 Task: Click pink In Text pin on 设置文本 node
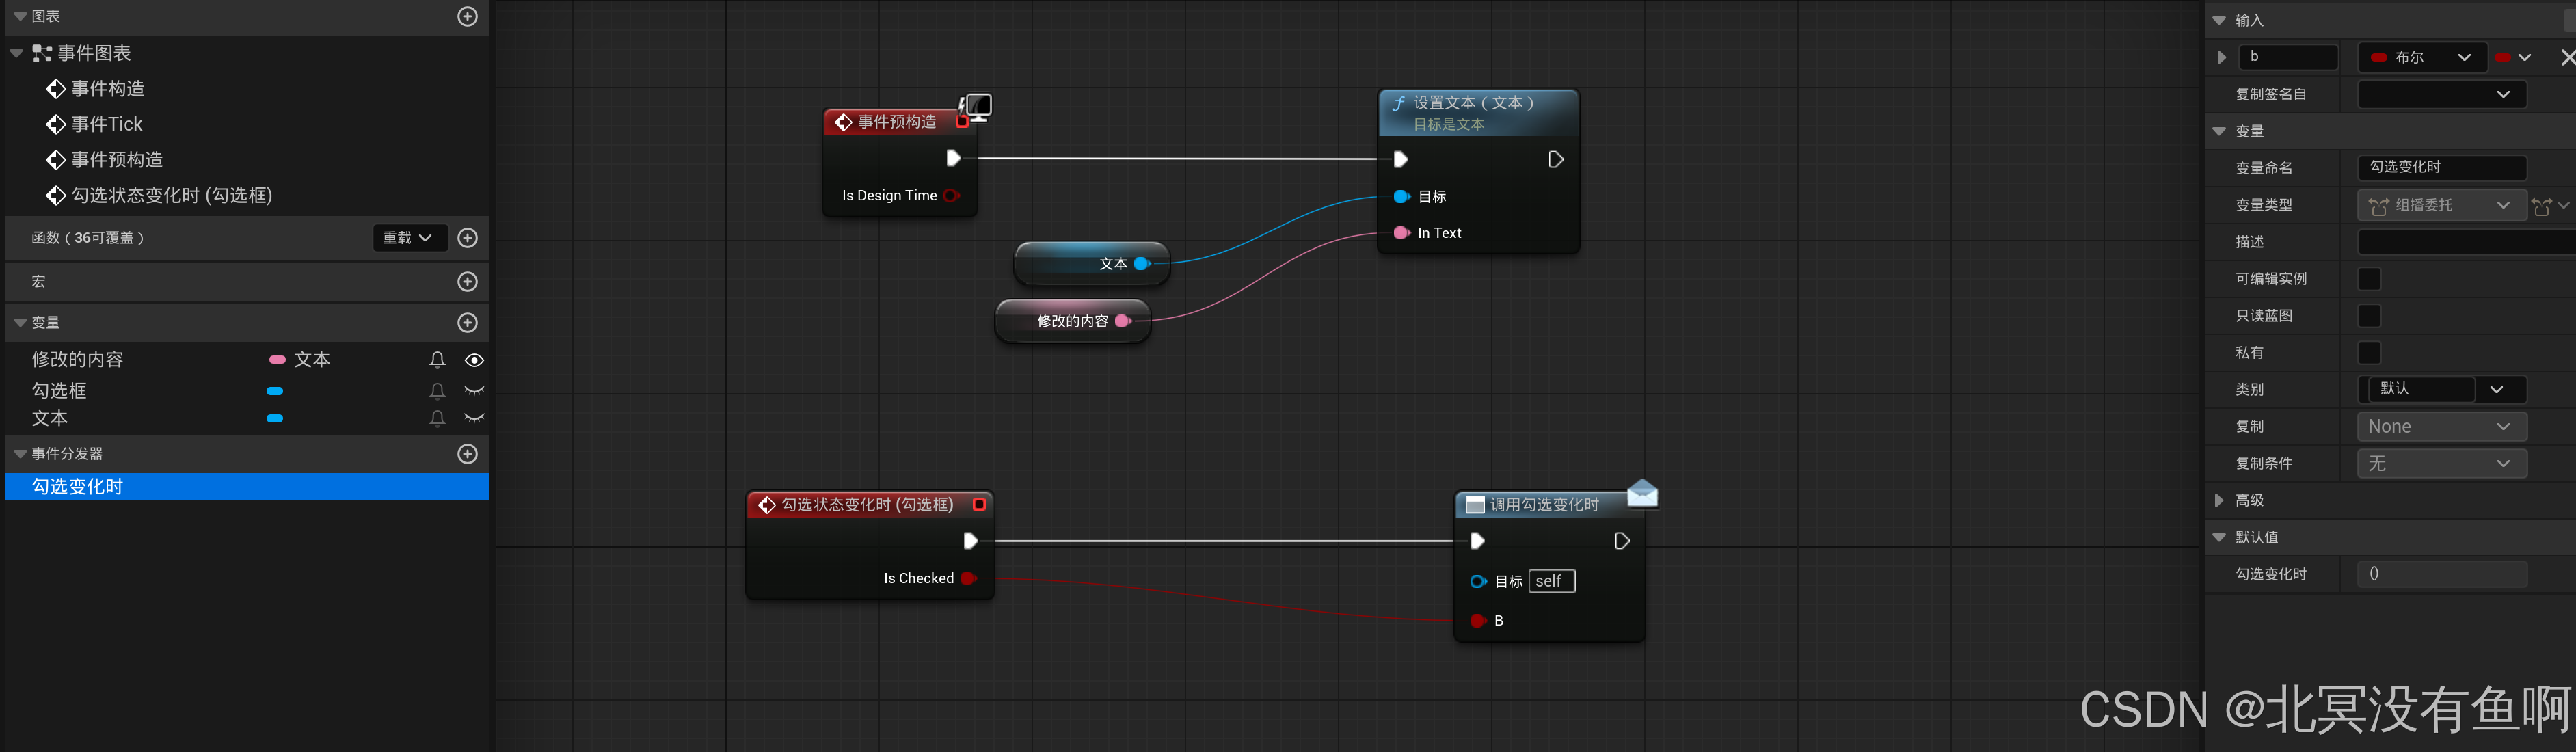point(1401,233)
